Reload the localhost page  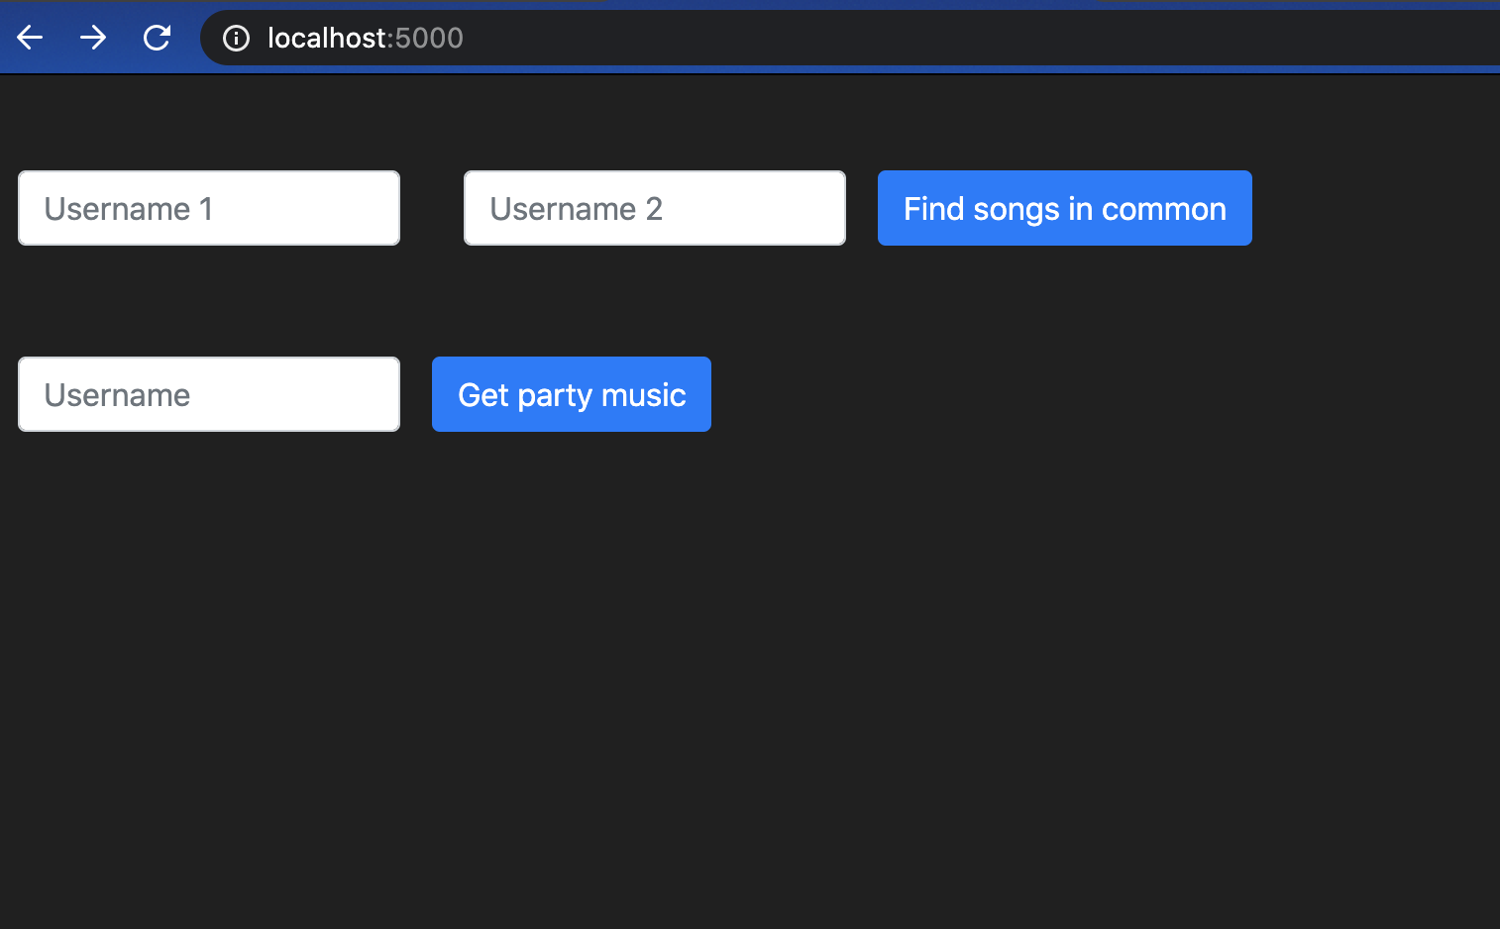pos(157,39)
